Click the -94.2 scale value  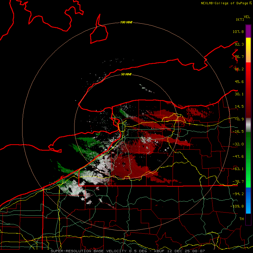click(x=238, y=194)
